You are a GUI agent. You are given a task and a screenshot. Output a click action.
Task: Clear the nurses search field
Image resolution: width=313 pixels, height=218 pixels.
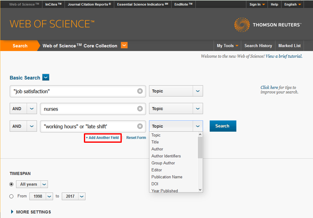[x=140, y=109]
